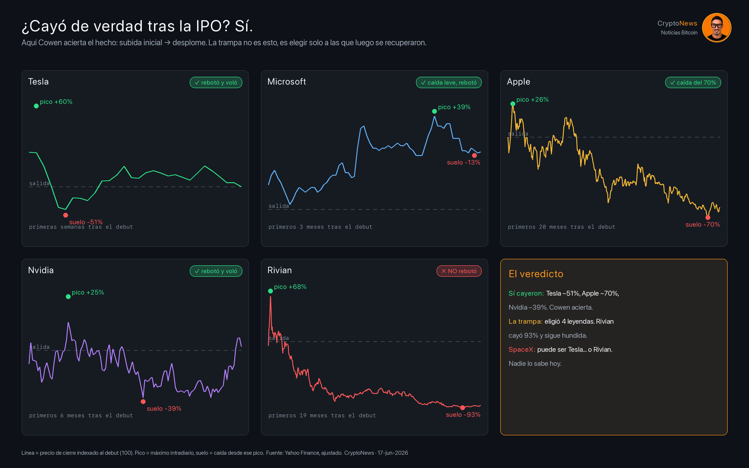Click the 'Nvidia –39%. Cowen acierta.' line
The width and height of the screenshot is (749, 468).
point(551,307)
